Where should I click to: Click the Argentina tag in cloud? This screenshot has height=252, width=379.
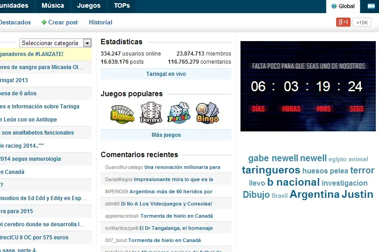[x=314, y=194]
